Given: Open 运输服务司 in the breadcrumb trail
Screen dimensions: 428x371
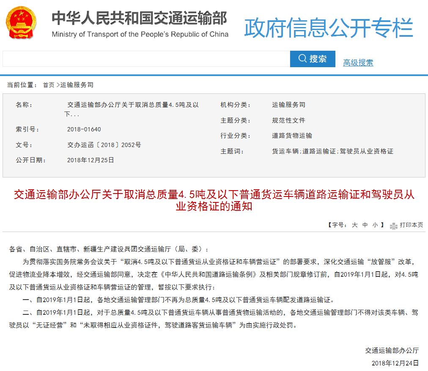Looking at the screenshot, I should click(77, 85).
